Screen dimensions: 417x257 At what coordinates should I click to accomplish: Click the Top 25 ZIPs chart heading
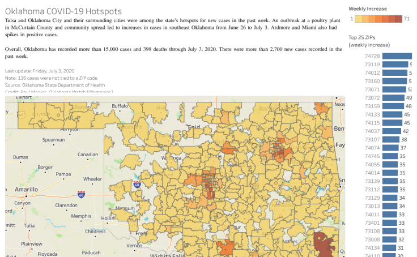369,41
